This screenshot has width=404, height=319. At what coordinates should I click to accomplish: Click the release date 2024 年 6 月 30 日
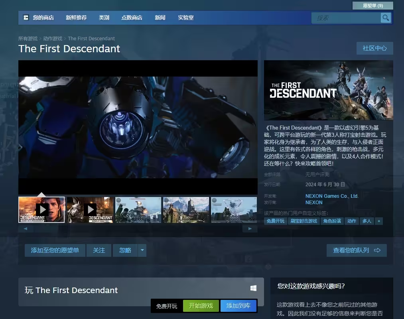tap(325, 185)
